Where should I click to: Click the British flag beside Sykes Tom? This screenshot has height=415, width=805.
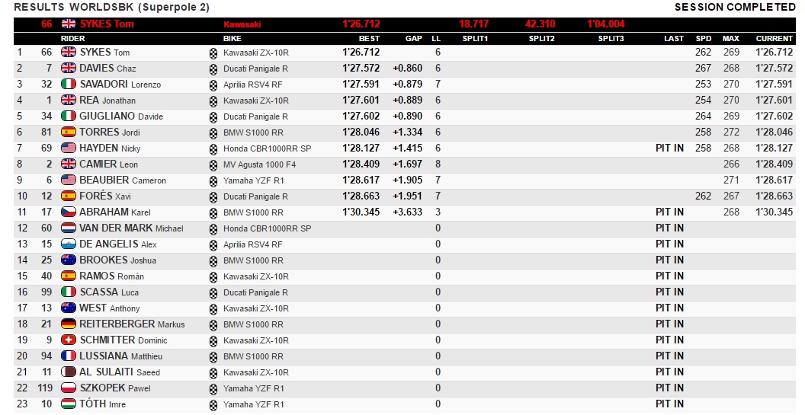pos(69,53)
